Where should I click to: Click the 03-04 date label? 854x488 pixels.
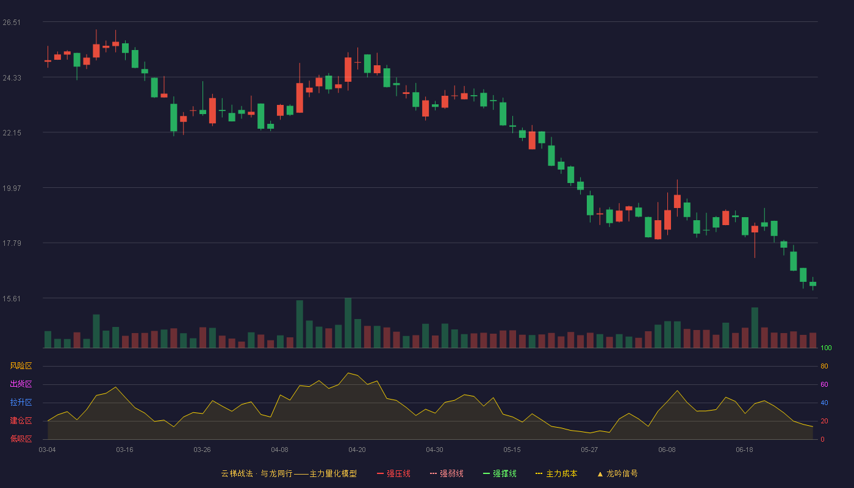click(48, 450)
